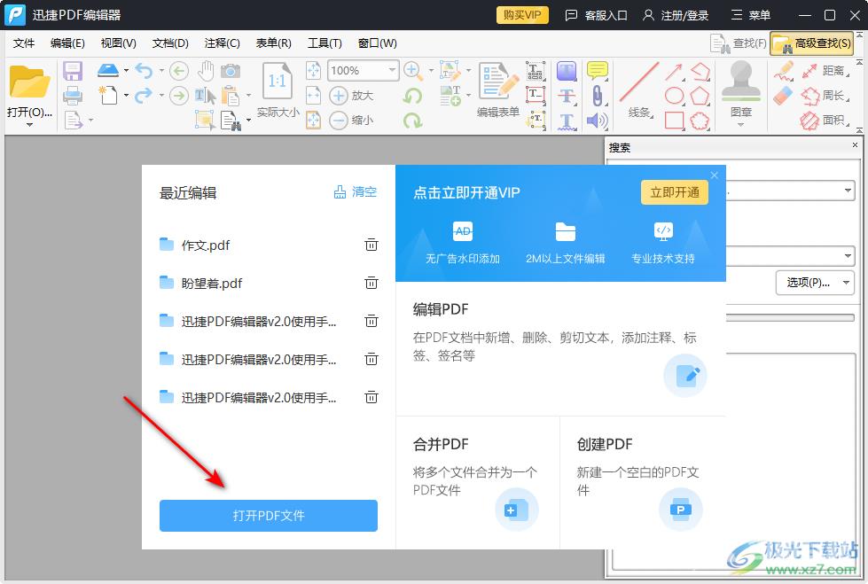Delete 盼望着.pdf from recent list
The width and height of the screenshot is (868, 584).
(371, 283)
